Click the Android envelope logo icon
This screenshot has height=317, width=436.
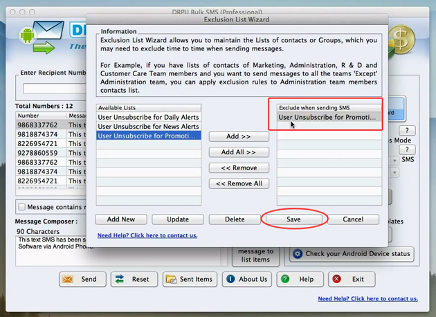click(42, 37)
